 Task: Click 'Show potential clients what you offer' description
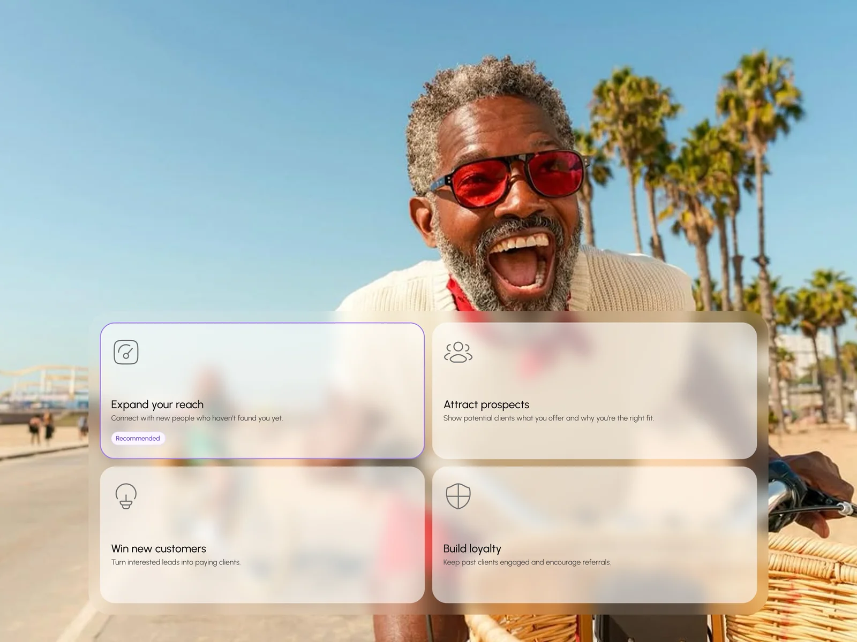pyautogui.click(x=548, y=418)
